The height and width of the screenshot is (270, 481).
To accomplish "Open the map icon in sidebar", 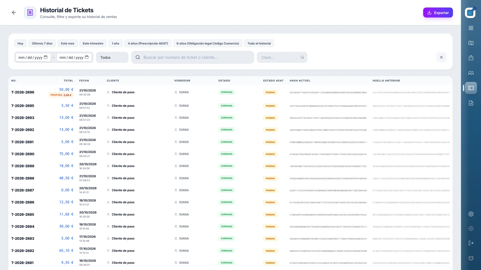I will 471,43.
